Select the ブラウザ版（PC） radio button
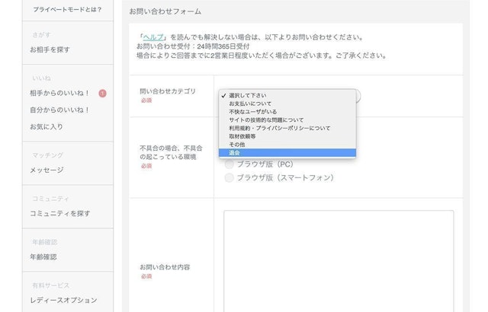Screen dimensions: 488x312 [x=230, y=164]
